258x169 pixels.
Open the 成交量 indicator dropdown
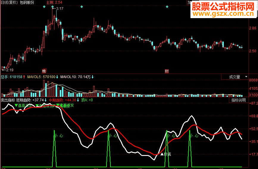pos(234,77)
